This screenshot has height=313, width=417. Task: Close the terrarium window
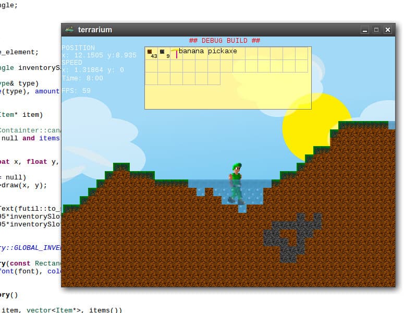(x=388, y=30)
